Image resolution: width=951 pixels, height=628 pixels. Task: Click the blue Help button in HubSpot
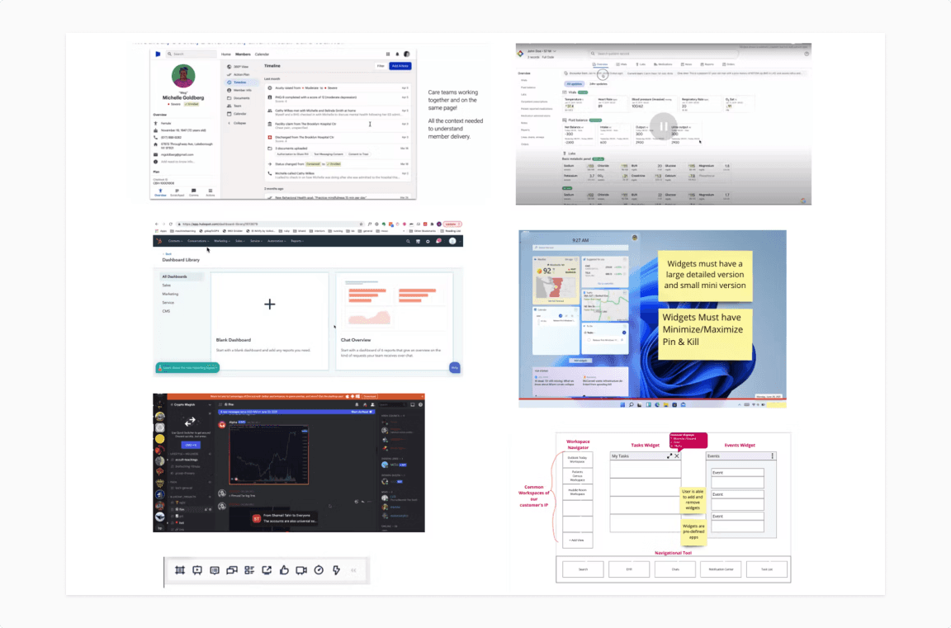point(454,367)
